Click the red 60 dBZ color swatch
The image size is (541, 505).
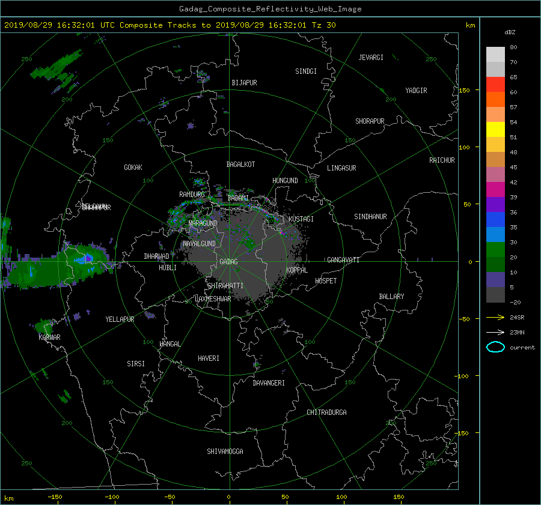[x=495, y=85]
